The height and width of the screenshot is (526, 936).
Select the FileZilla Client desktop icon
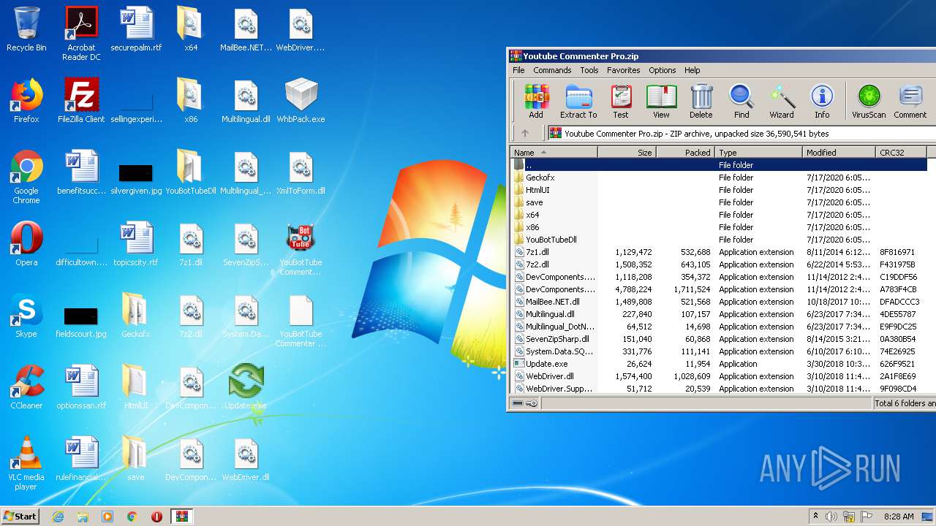[x=81, y=101]
